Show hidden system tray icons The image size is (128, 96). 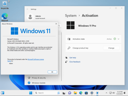pos(106,93)
